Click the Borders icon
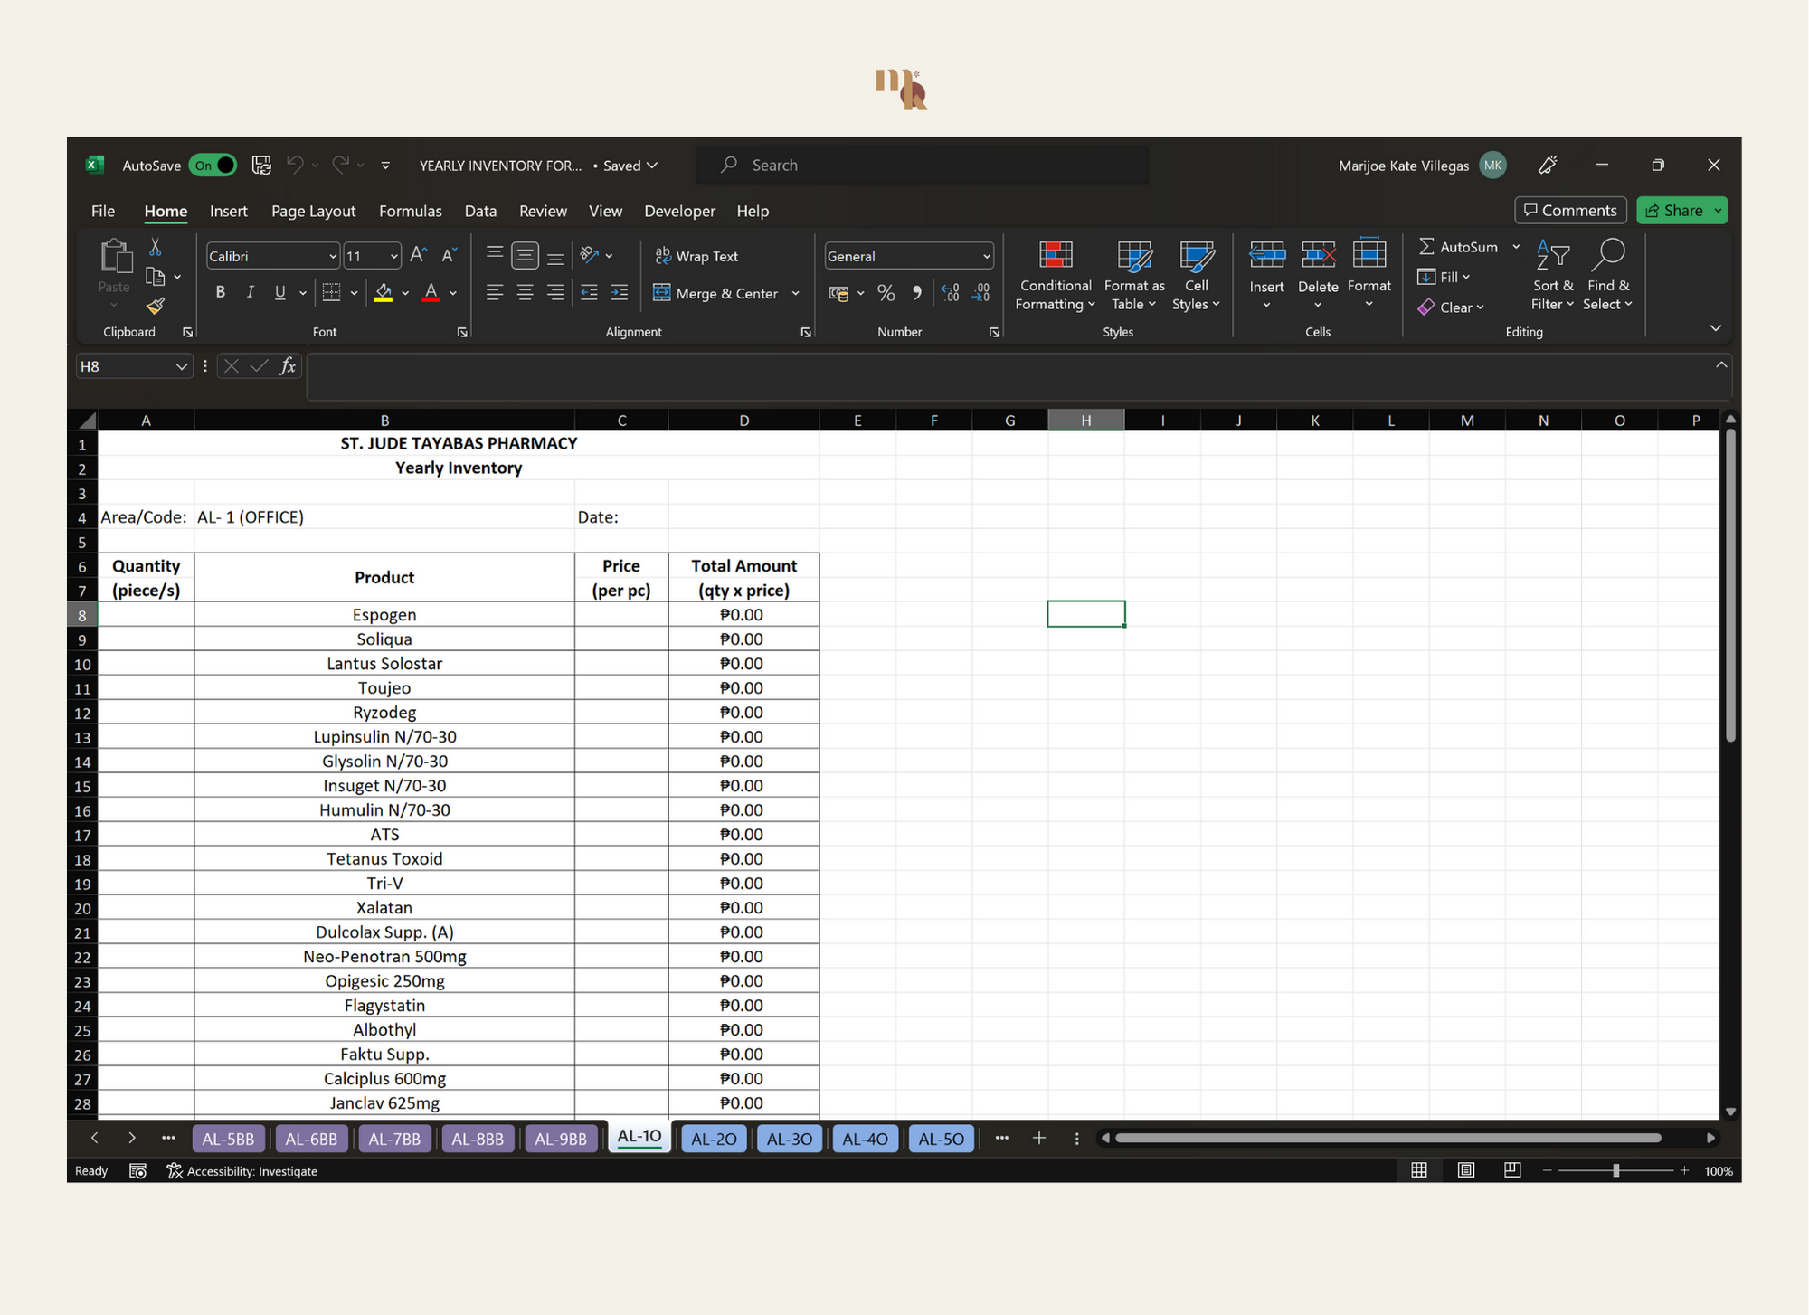Image resolution: width=1809 pixels, height=1315 pixels. click(x=331, y=292)
